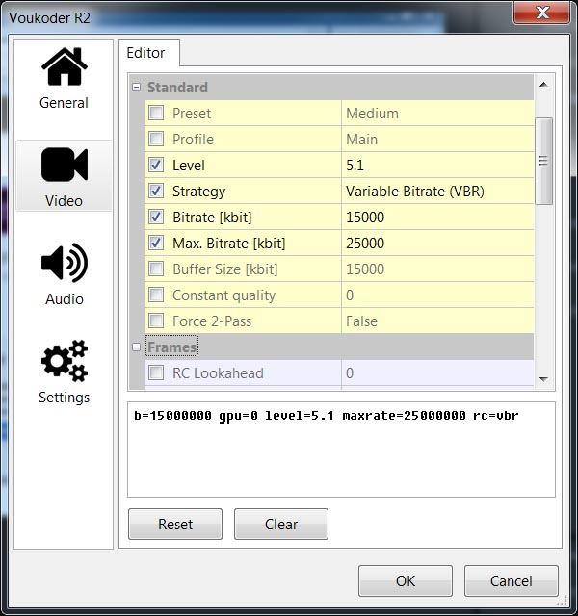This screenshot has width=578, height=616.
Task: Enable the Preset checkbox
Action: pyautogui.click(x=156, y=114)
